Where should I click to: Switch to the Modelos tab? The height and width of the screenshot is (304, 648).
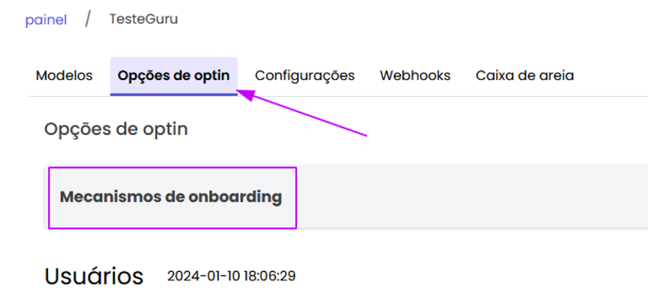tap(64, 76)
